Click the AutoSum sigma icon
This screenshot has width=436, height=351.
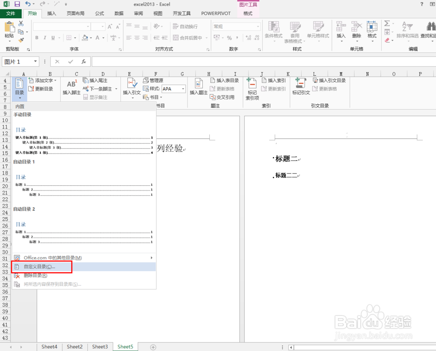(387, 23)
